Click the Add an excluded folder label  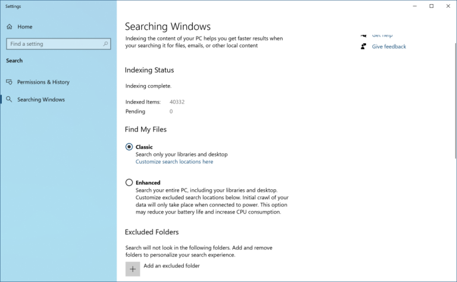[171, 266]
